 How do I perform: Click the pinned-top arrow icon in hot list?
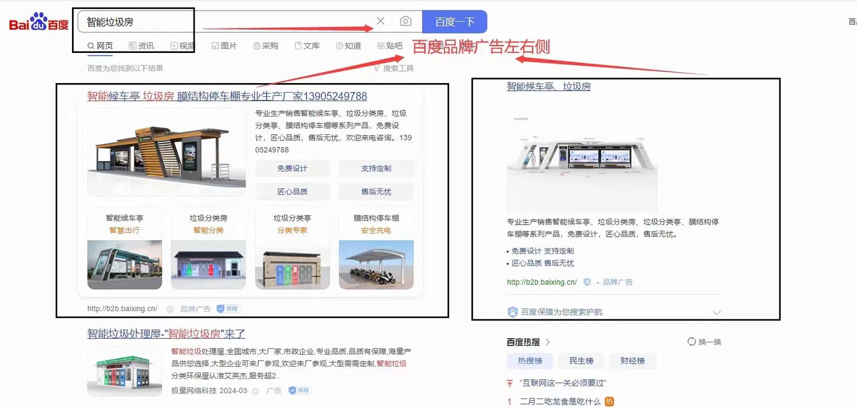tap(509, 383)
